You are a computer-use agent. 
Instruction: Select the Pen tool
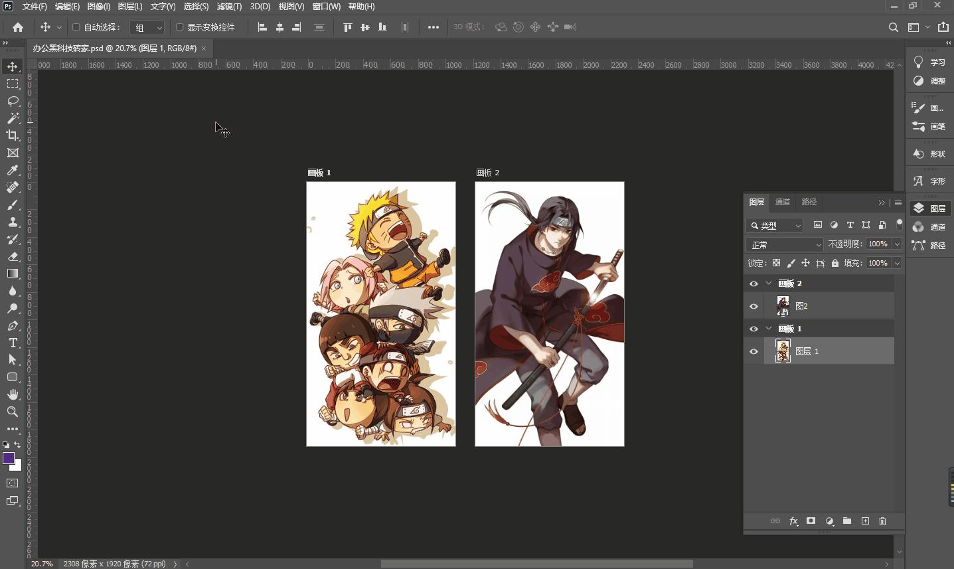point(13,325)
